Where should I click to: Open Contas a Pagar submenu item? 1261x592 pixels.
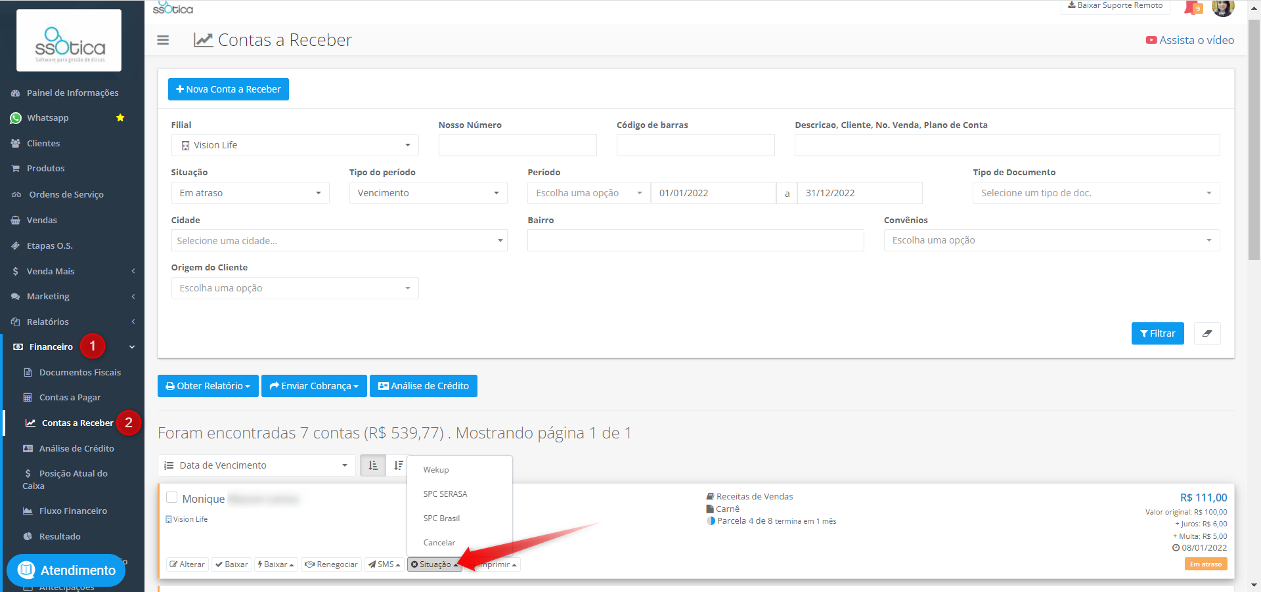[70, 397]
